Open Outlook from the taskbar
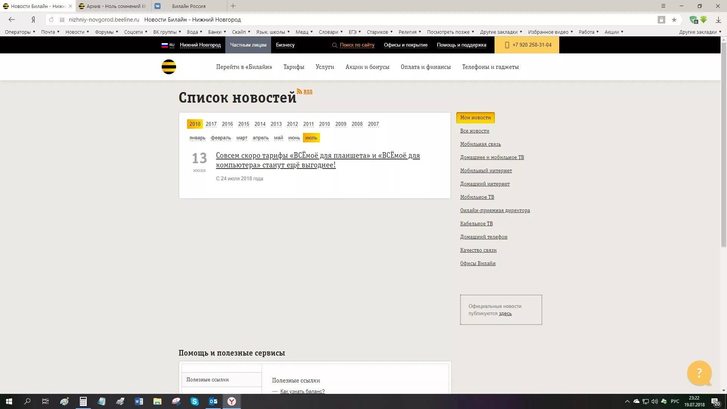 (x=213, y=401)
